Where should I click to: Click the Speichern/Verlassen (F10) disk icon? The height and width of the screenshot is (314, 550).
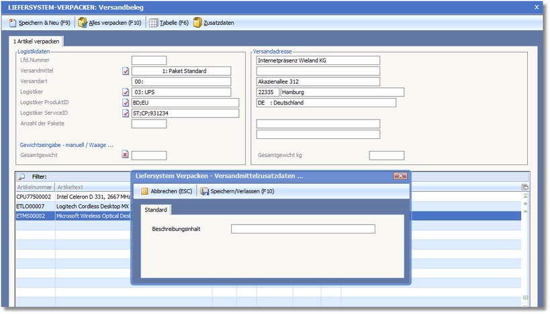click(x=204, y=191)
